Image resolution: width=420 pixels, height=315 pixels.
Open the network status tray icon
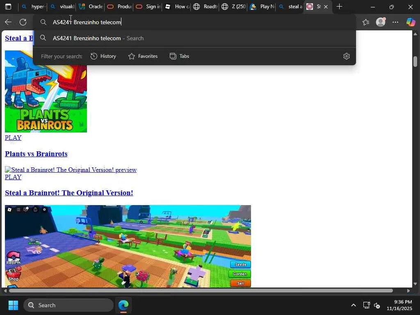[366, 305]
